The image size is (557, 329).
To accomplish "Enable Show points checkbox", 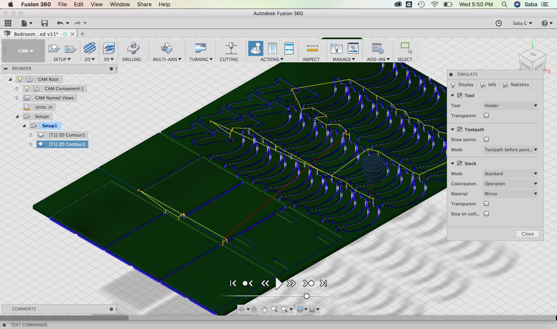I will click(x=486, y=139).
